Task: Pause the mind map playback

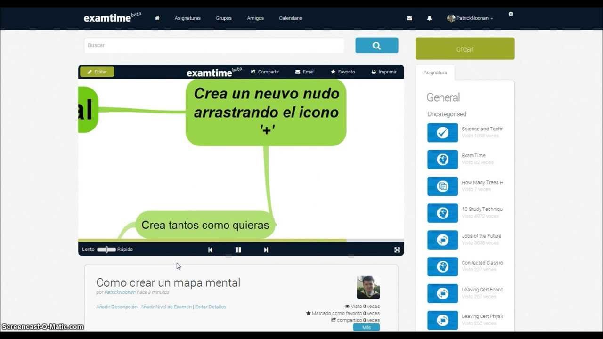Action: pyautogui.click(x=238, y=250)
